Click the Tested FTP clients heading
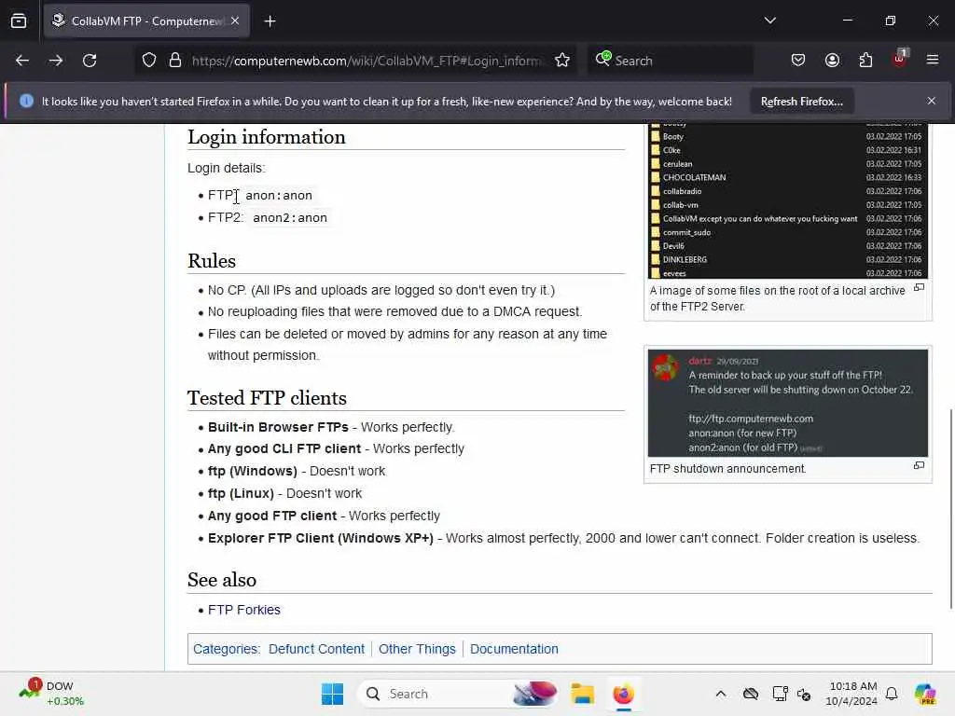Image resolution: width=955 pixels, height=716 pixels. point(267,397)
